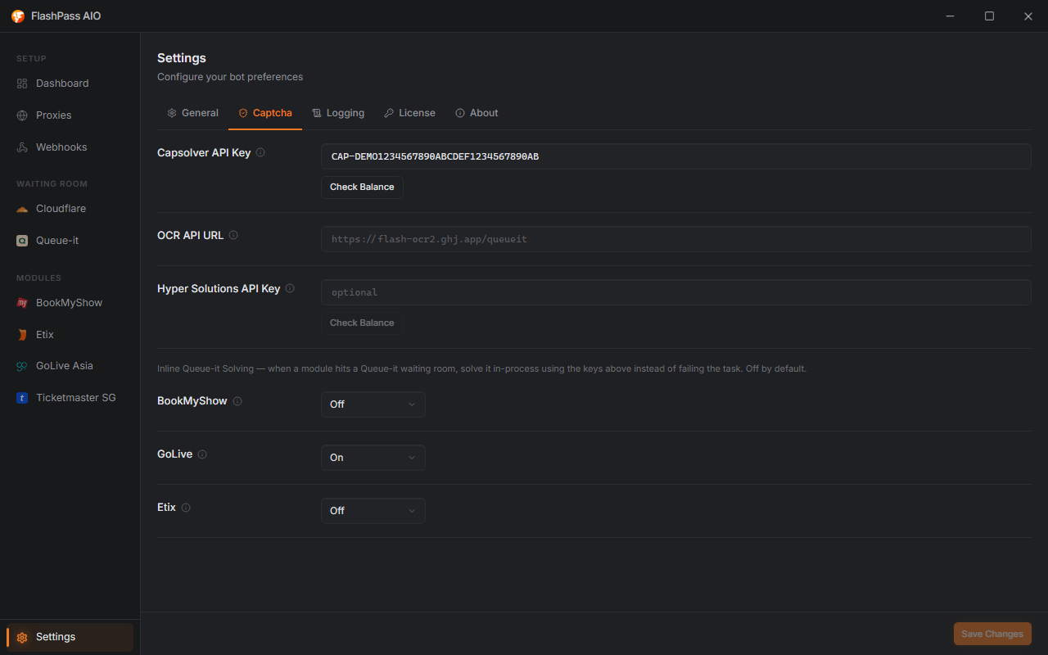The width and height of the screenshot is (1048, 655).
Task: Click the WAITING ROOM section heading
Action: tap(52, 184)
